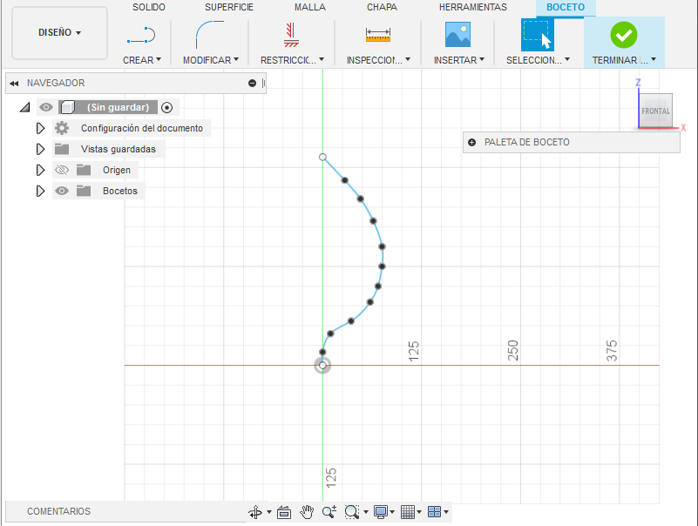Click the Zoom magnifier tool
Viewport: 698px width, 526px height.
(x=329, y=512)
